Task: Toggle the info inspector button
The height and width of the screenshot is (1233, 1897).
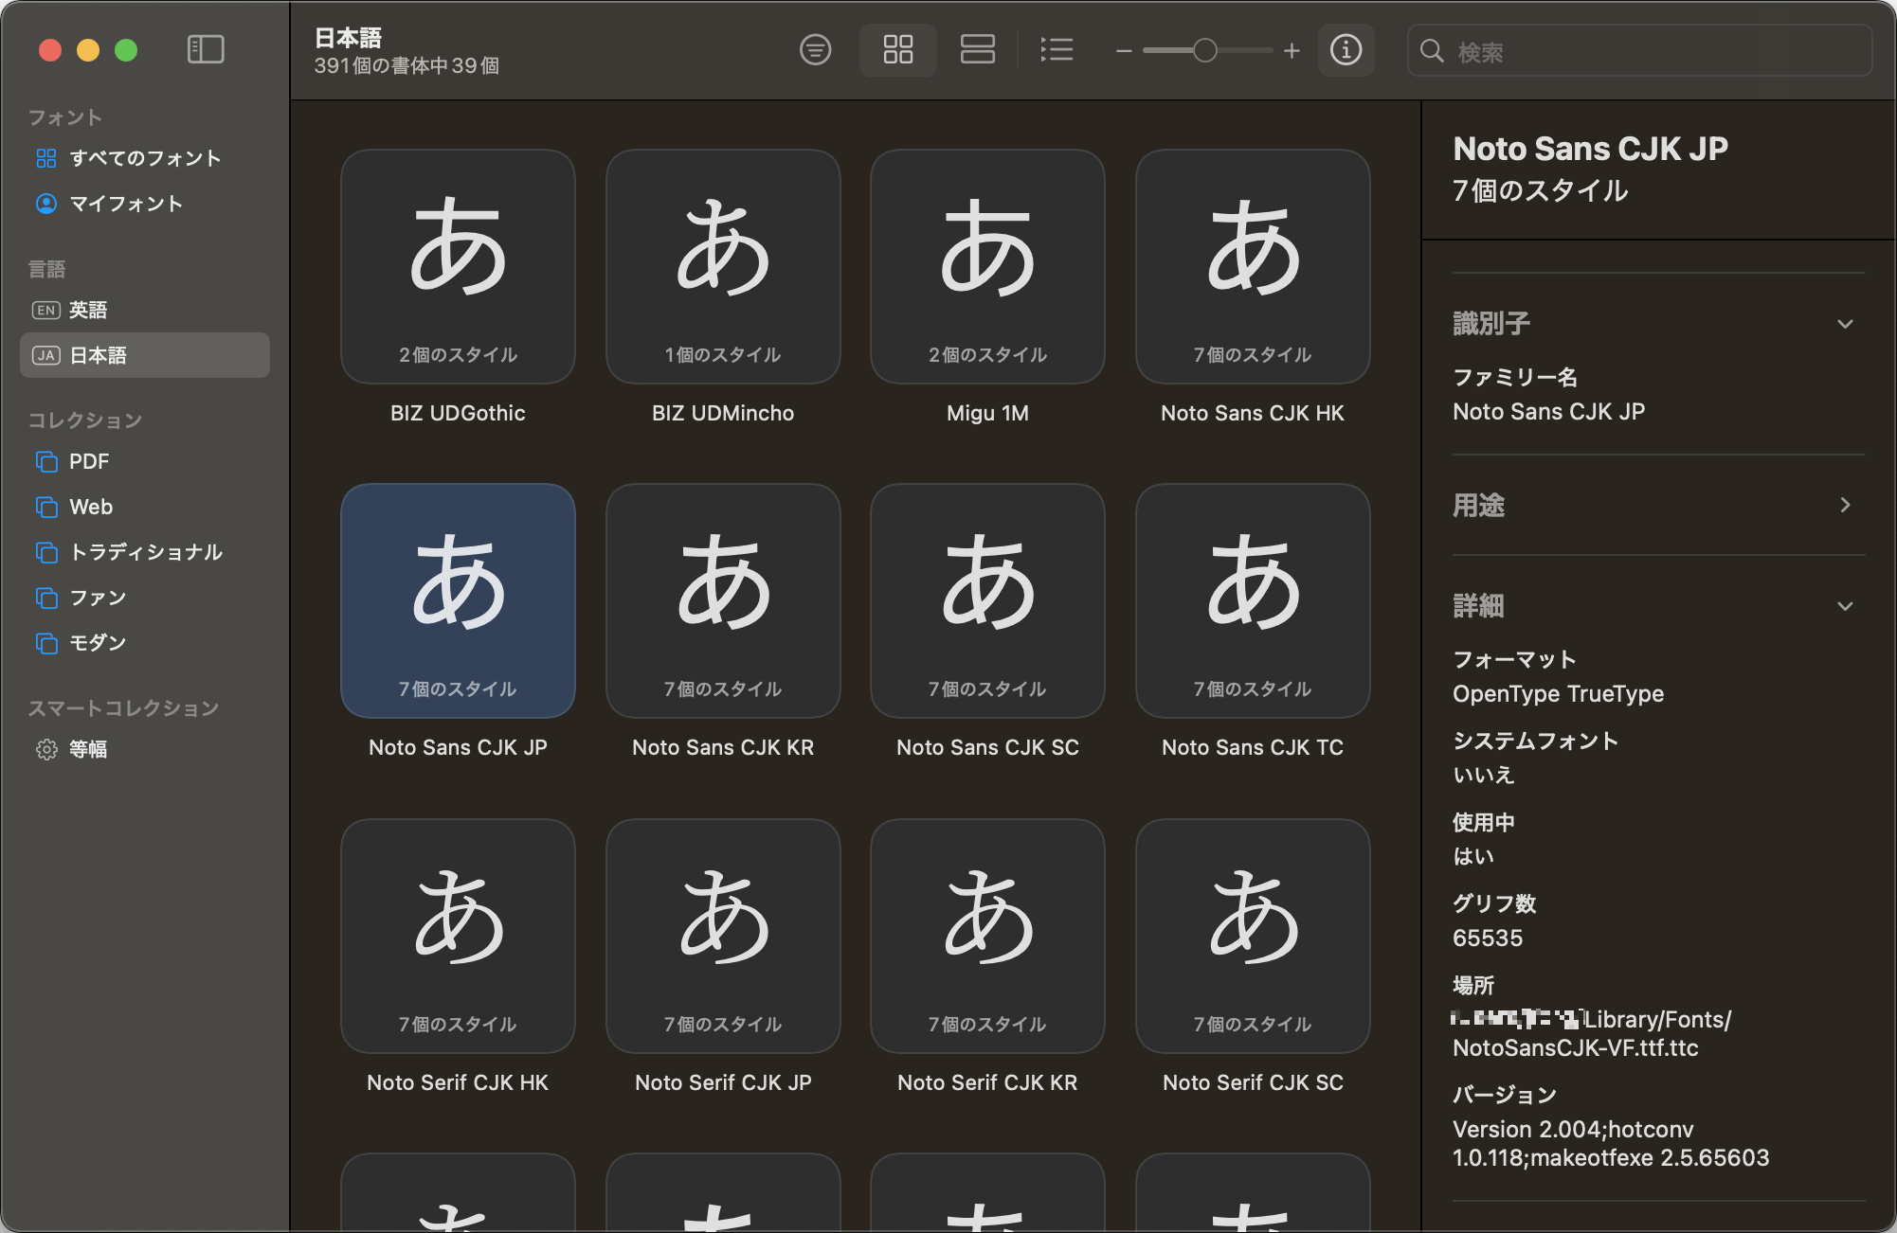Action: (1346, 49)
